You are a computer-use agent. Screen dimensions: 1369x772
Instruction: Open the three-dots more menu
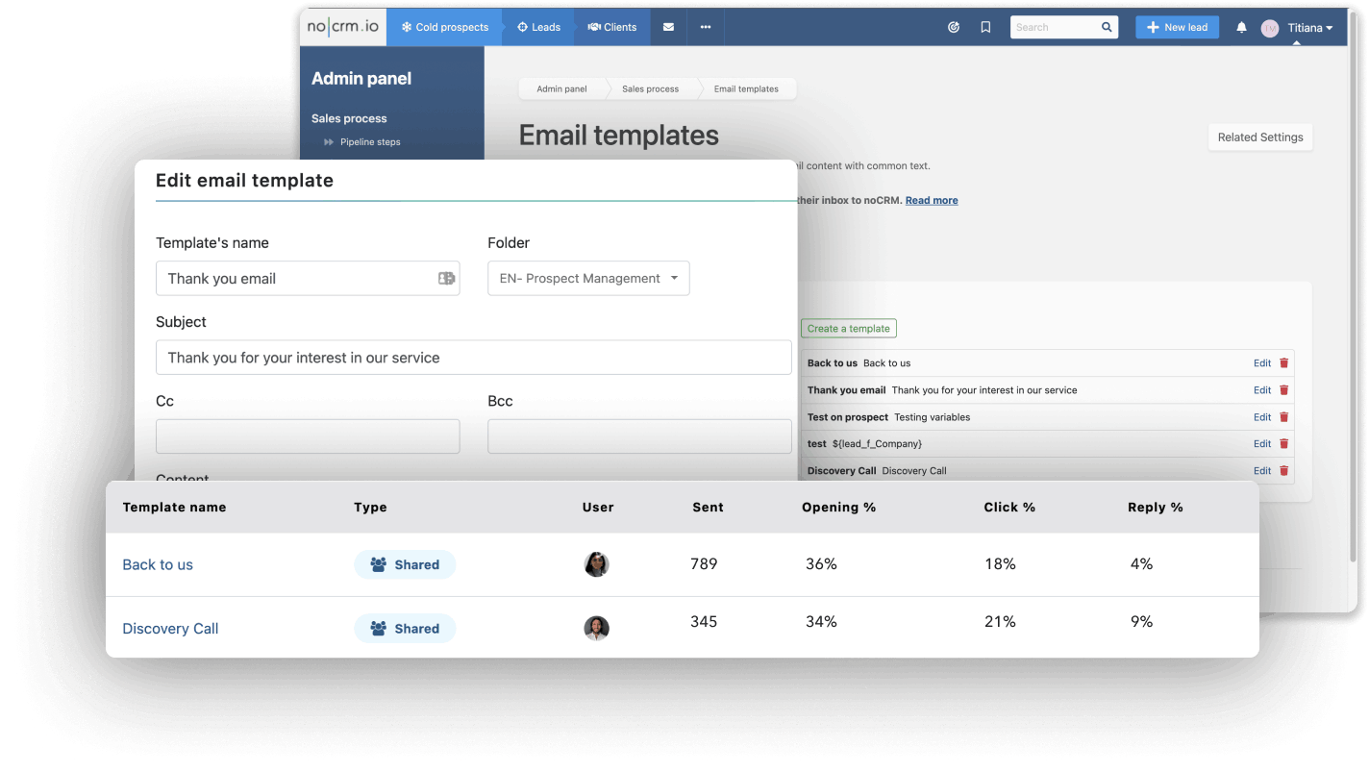706,27
